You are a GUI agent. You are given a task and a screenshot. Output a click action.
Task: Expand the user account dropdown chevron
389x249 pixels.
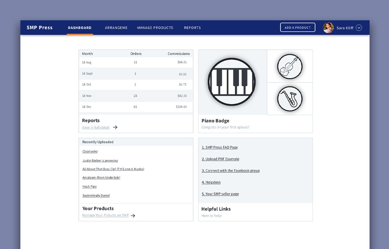[359, 28]
